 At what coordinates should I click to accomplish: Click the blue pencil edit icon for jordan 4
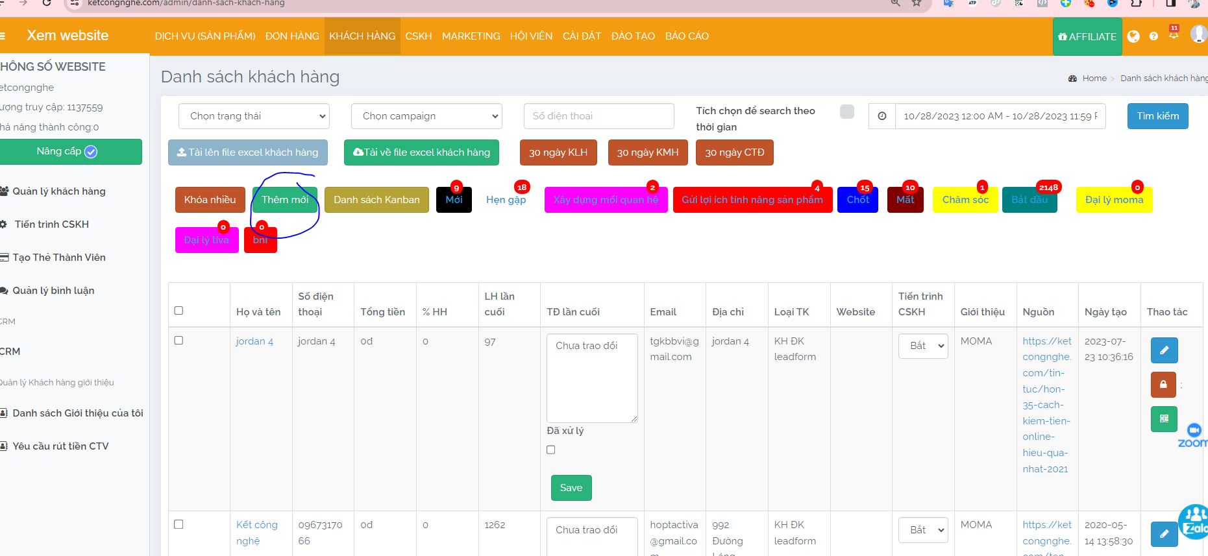(x=1164, y=350)
